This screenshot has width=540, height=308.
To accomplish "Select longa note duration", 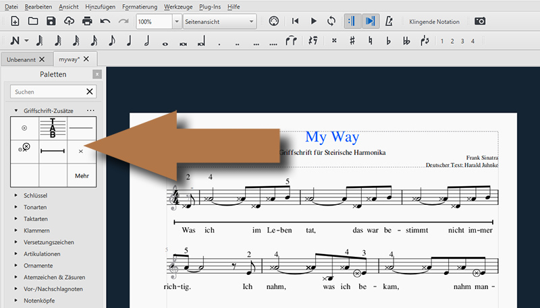I will point(201,42).
